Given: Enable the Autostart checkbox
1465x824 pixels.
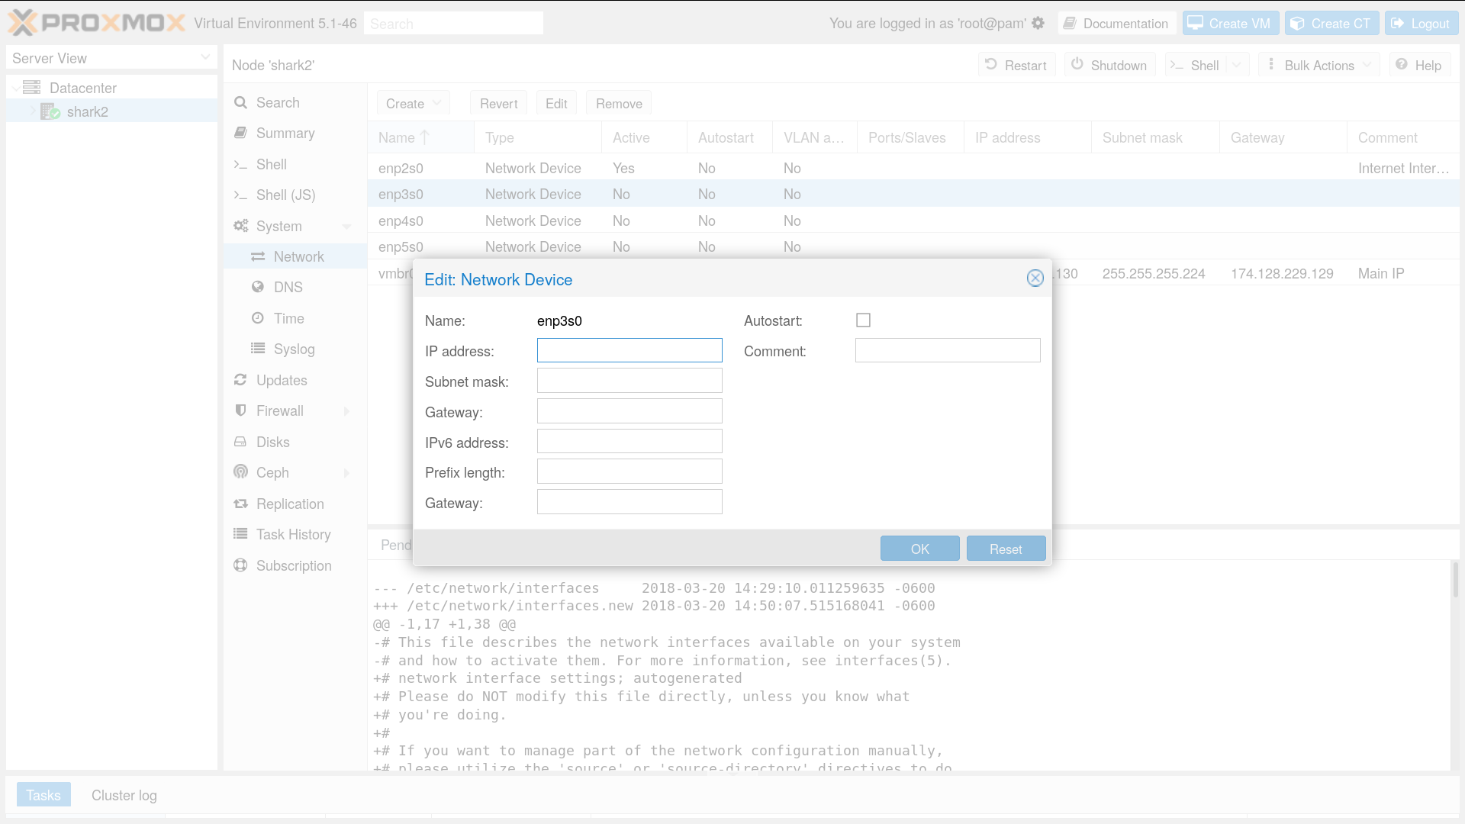Looking at the screenshot, I should pos(863,320).
